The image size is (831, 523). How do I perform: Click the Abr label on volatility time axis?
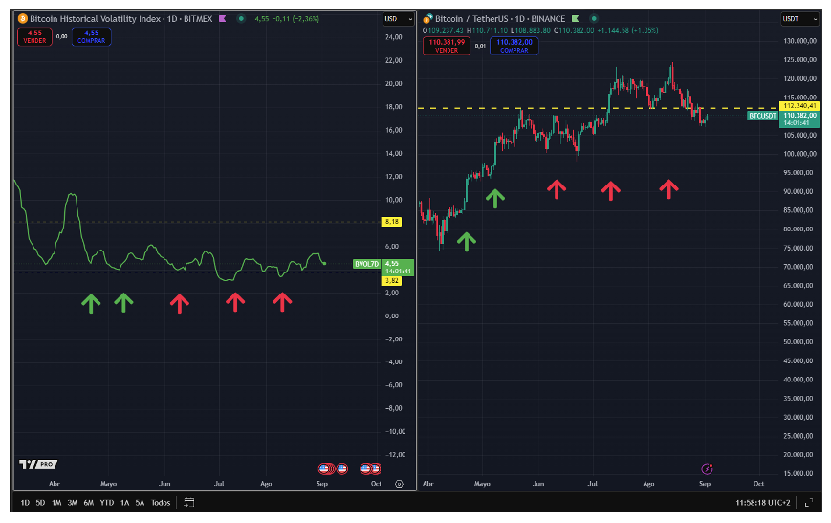coord(55,483)
